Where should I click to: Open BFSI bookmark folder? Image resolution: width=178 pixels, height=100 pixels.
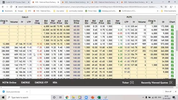[x=28, y=11]
